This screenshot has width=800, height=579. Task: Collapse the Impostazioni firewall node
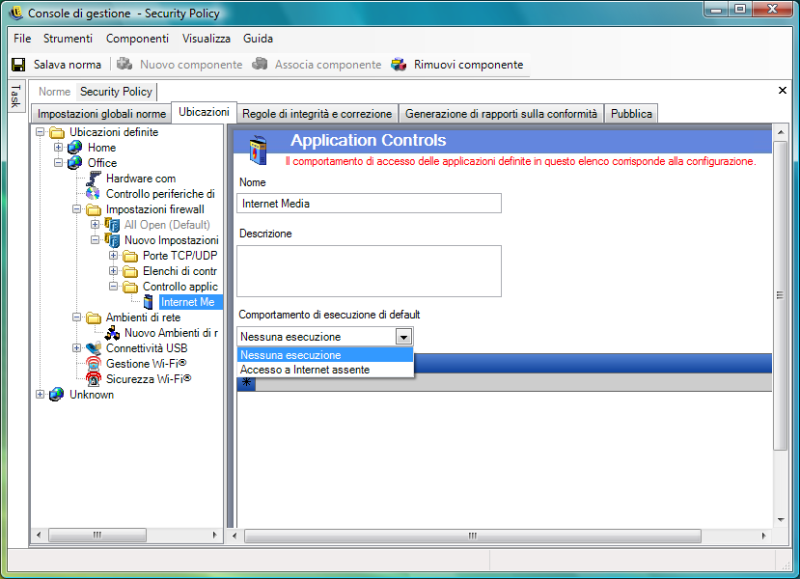pos(76,209)
